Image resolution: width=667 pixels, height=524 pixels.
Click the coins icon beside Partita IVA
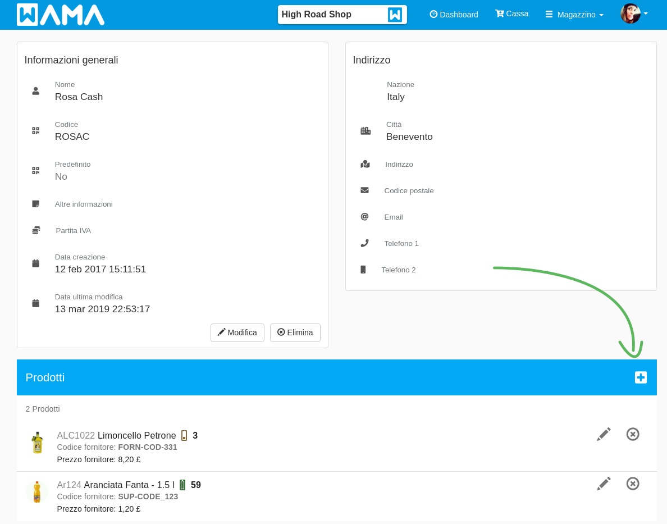click(x=36, y=230)
